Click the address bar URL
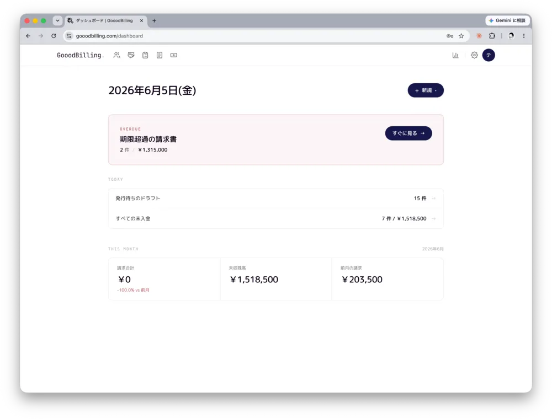The height and width of the screenshot is (419, 552). click(x=109, y=36)
